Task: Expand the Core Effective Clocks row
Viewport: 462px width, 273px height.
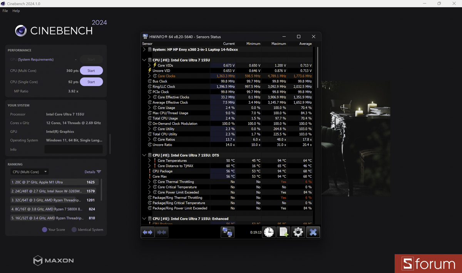Action: [149, 97]
